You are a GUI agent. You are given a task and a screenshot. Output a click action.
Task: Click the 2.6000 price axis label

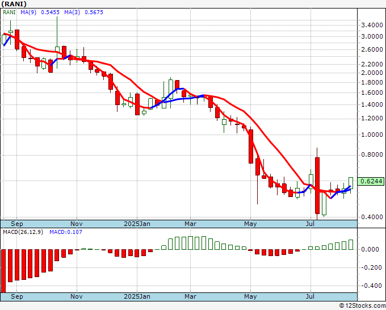coord(372,49)
